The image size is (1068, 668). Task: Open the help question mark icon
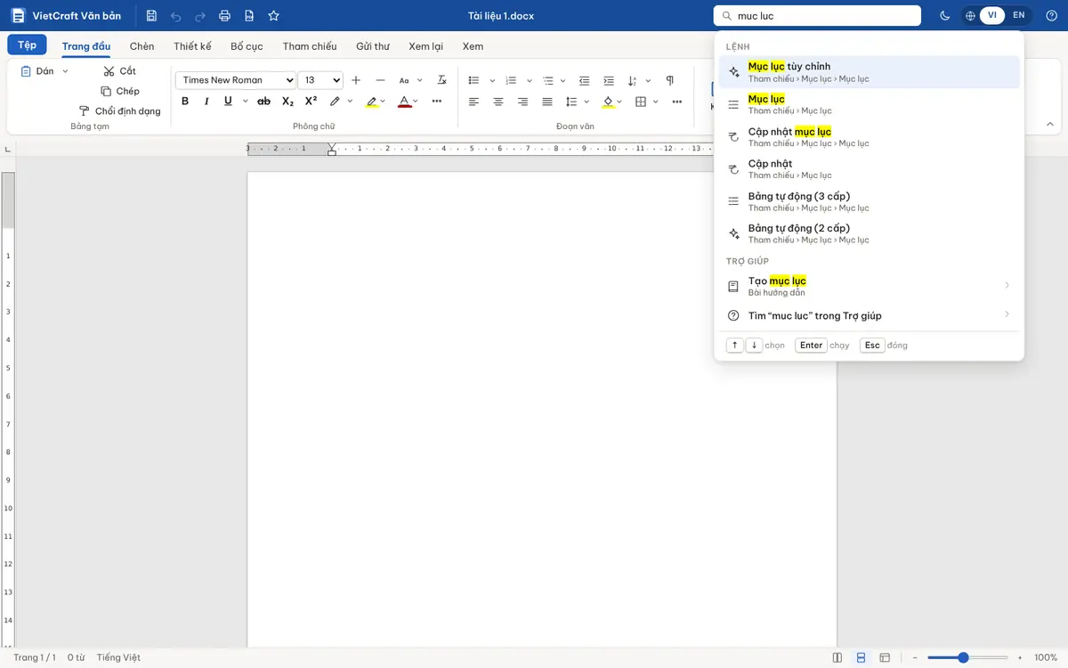click(x=1051, y=16)
